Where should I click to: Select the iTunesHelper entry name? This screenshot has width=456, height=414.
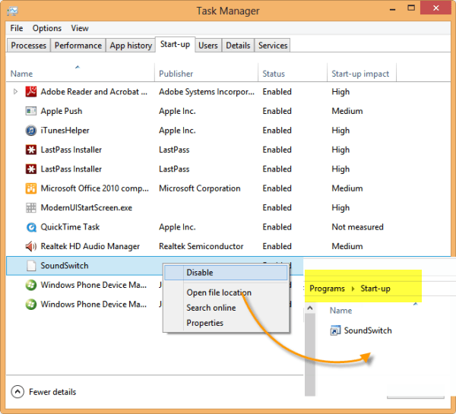pos(65,130)
